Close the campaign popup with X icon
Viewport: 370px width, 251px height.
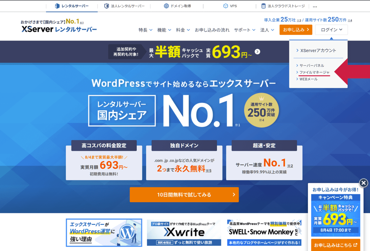(x=363, y=183)
